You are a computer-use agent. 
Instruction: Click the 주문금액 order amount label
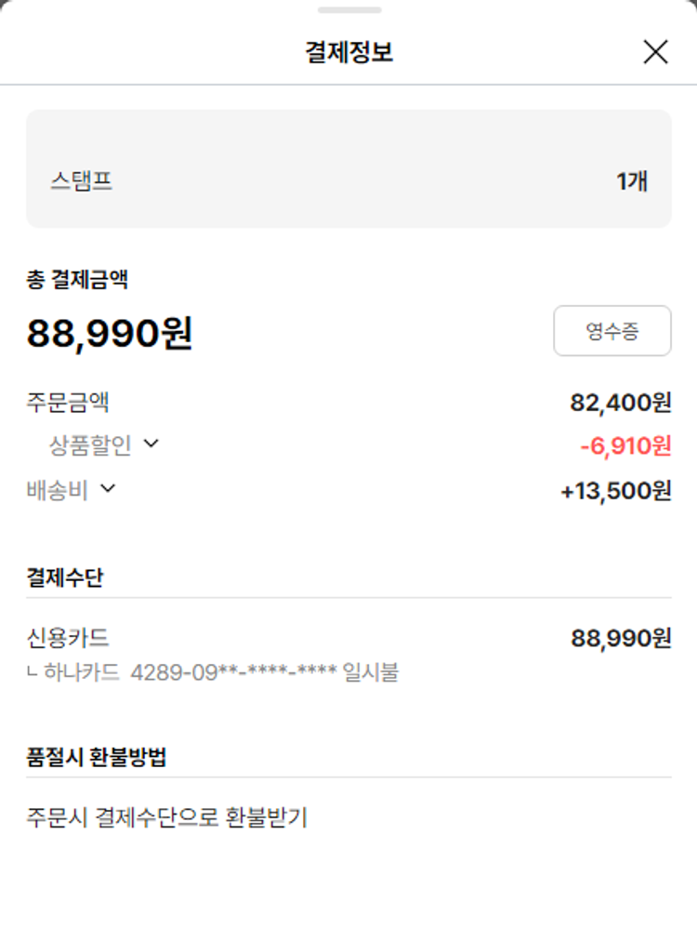68,403
